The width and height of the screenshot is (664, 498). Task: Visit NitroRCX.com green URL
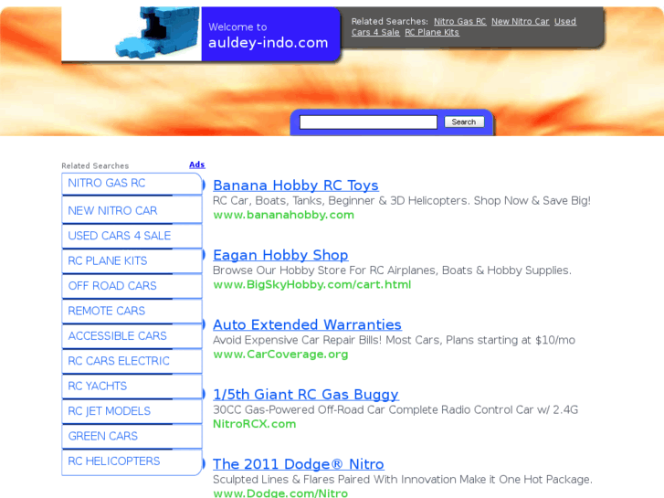pos(254,424)
